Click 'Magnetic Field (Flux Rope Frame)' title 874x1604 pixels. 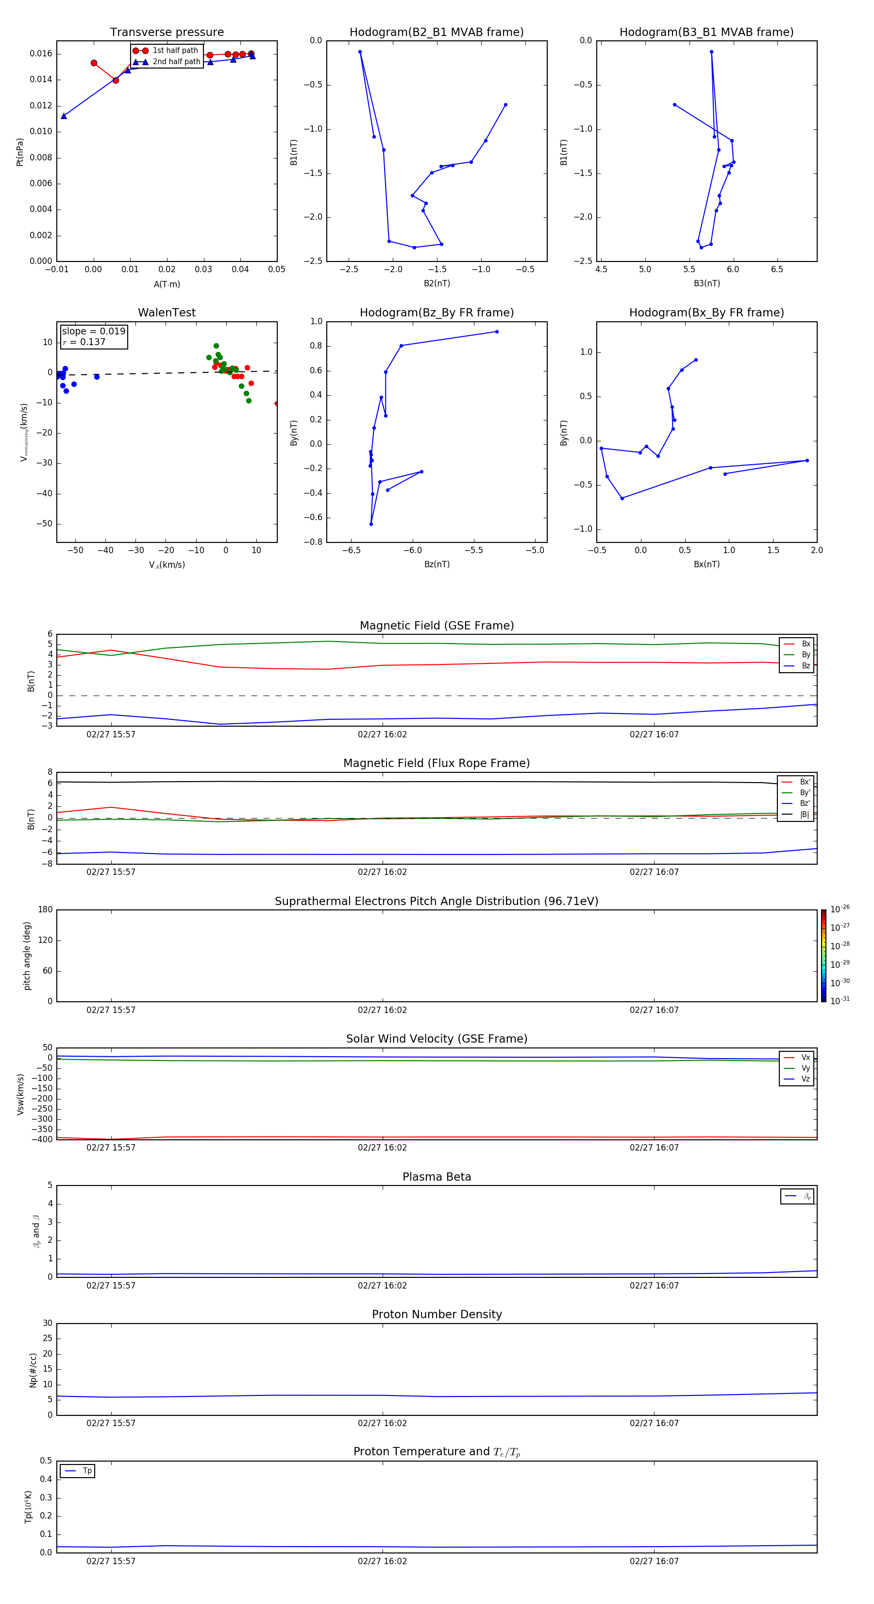pyautogui.click(x=437, y=764)
